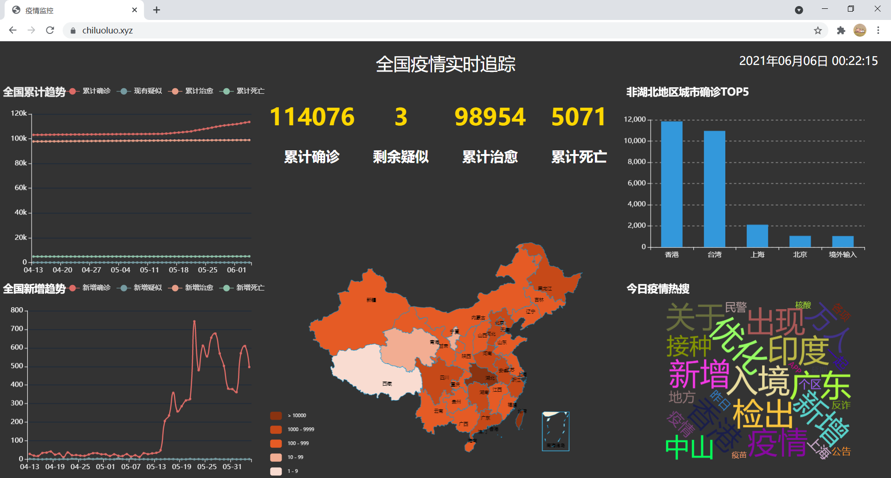Go back to the previous page
The height and width of the screenshot is (478, 891).
coord(13,30)
